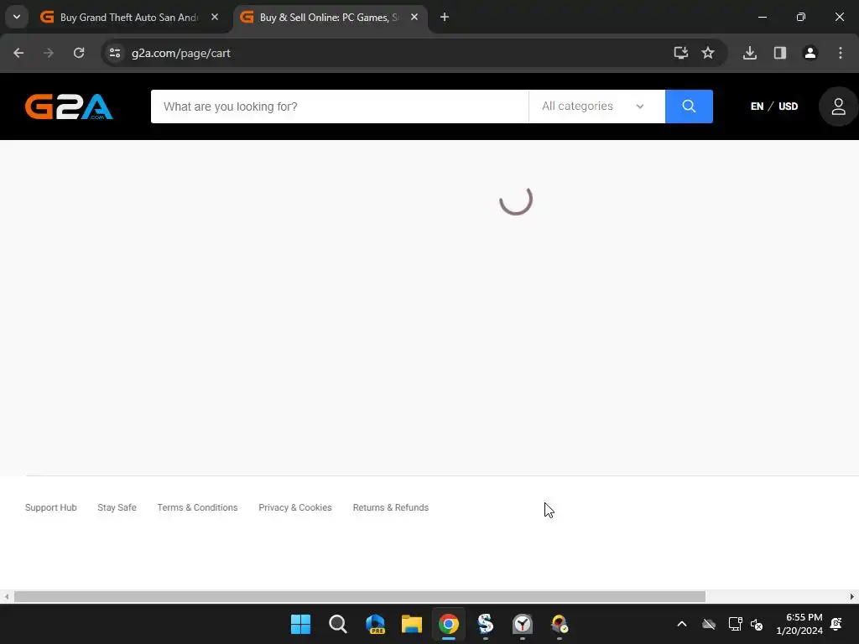Reload the cart page
Image resolution: width=859 pixels, height=644 pixels.
[x=79, y=53]
